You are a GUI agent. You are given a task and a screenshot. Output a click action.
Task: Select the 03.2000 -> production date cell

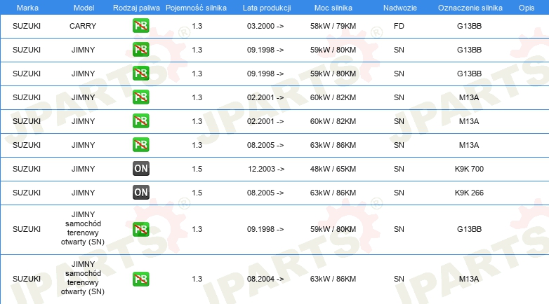(x=265, y=26)
